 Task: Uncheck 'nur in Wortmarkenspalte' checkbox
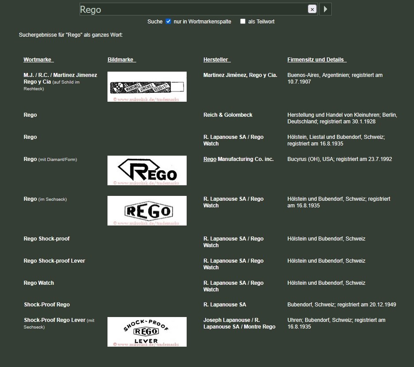[168, 21]
